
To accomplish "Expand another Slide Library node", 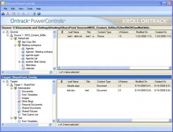I will coord(19,62).
